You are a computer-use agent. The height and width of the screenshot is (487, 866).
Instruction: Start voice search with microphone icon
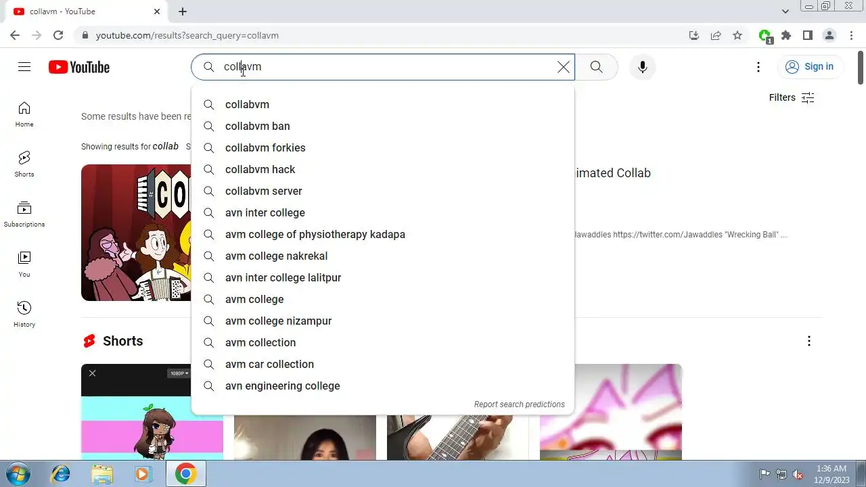point(643,66)
